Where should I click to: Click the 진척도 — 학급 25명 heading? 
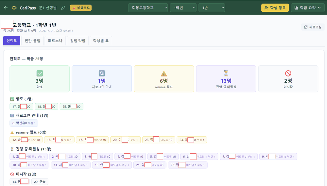pyautogui.click(x=26, y=59)
